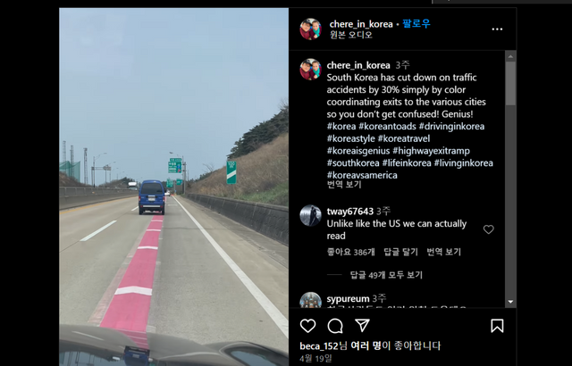Follow chere_in_korea with the 팔로우 button

pos(416,24)
